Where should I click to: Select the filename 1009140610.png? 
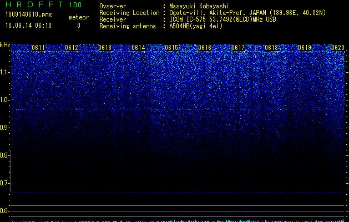click(29, 14)
